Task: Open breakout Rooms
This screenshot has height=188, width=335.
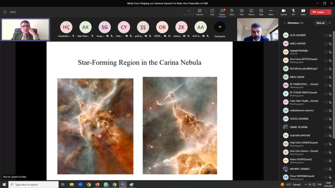Action: [251, 12]
